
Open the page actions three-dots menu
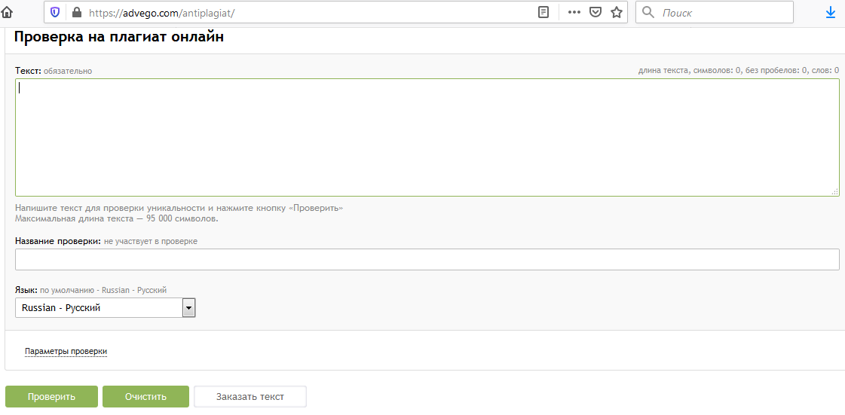point(574,12)
